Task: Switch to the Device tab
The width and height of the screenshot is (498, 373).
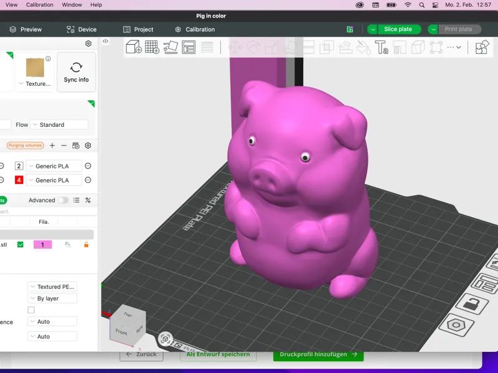Action: pyautogui.click(x=82, y=29)
